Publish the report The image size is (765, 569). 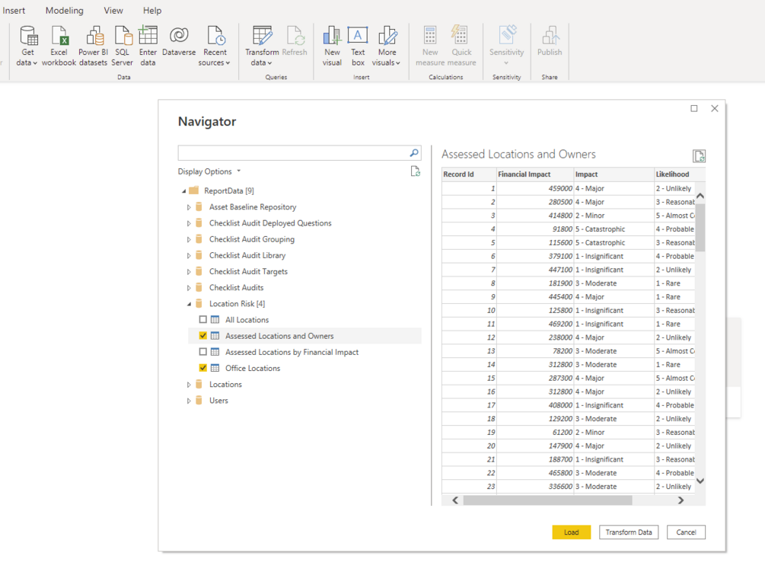click(x=550, y=42)
